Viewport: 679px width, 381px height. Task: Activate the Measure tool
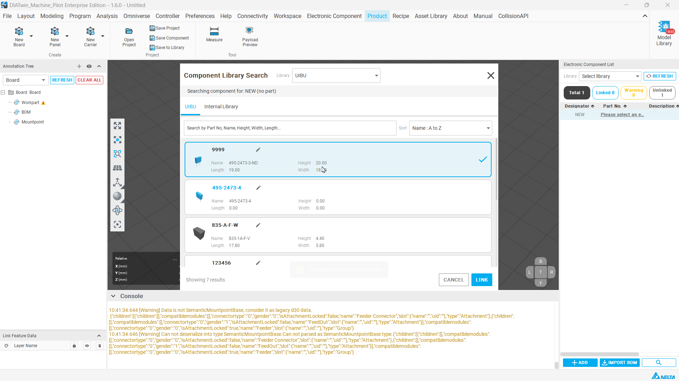[214, 34]
